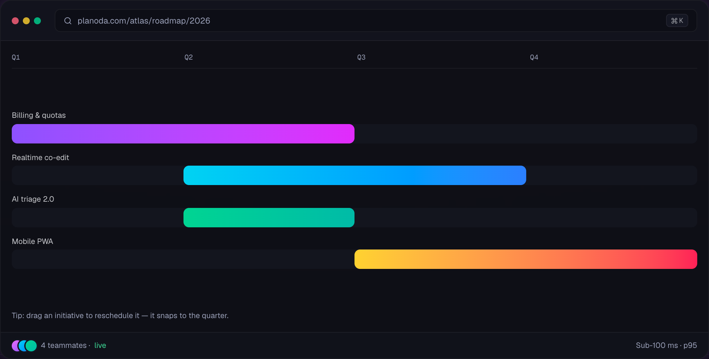Click the purple teammate avatar

(x=15, y=346)
